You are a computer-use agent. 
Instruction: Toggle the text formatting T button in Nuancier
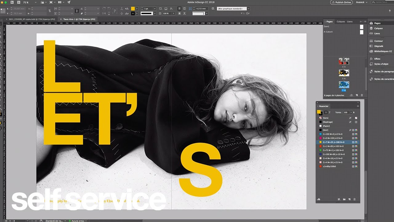click(329, 113)
